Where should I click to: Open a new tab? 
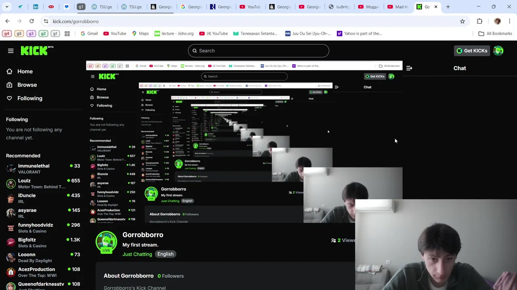click(448, 7)
